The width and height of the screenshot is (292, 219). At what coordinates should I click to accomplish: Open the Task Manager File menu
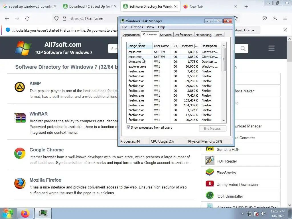point(124,27)
